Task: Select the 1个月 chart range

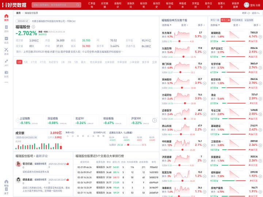Action: click(x=34, y=62)
